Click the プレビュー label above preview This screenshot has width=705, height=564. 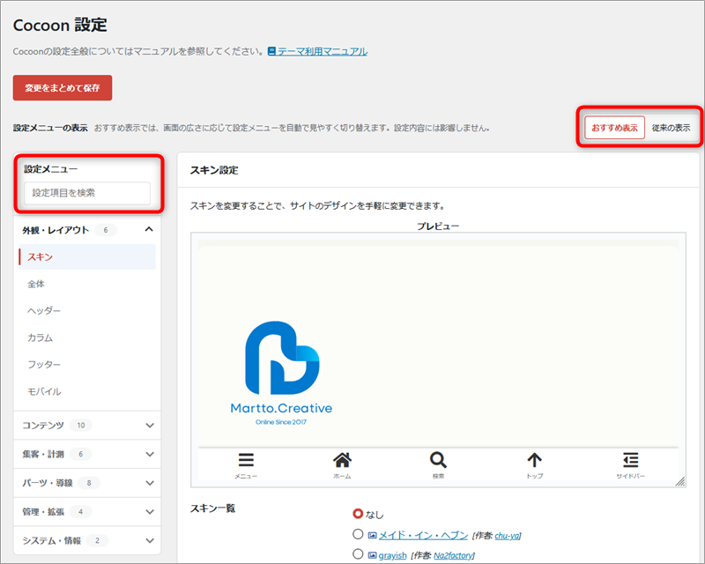(438, 226)
